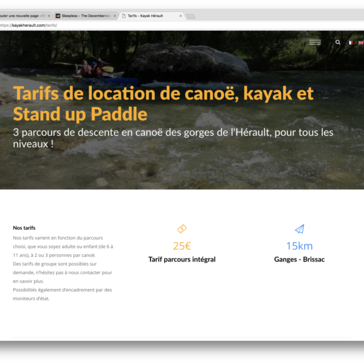364x364 pixels.
Task: Click the Sleepless tab favicon
Action: point(58,16)
